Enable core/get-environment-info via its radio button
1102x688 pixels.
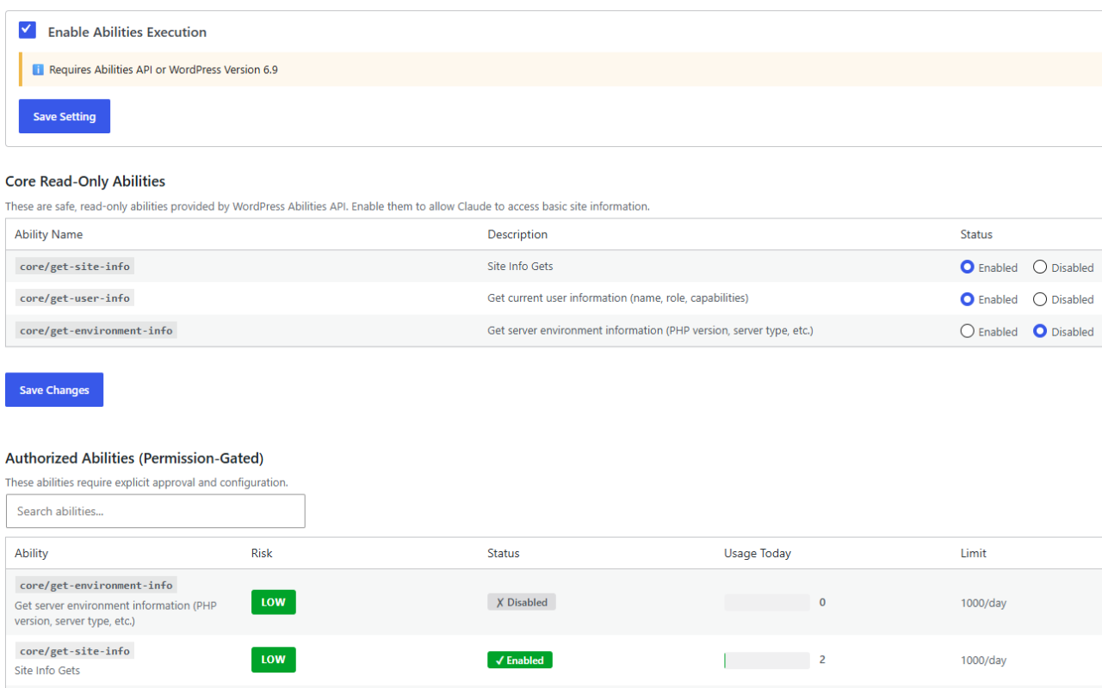pyautogui.click(x=967, y=331)
